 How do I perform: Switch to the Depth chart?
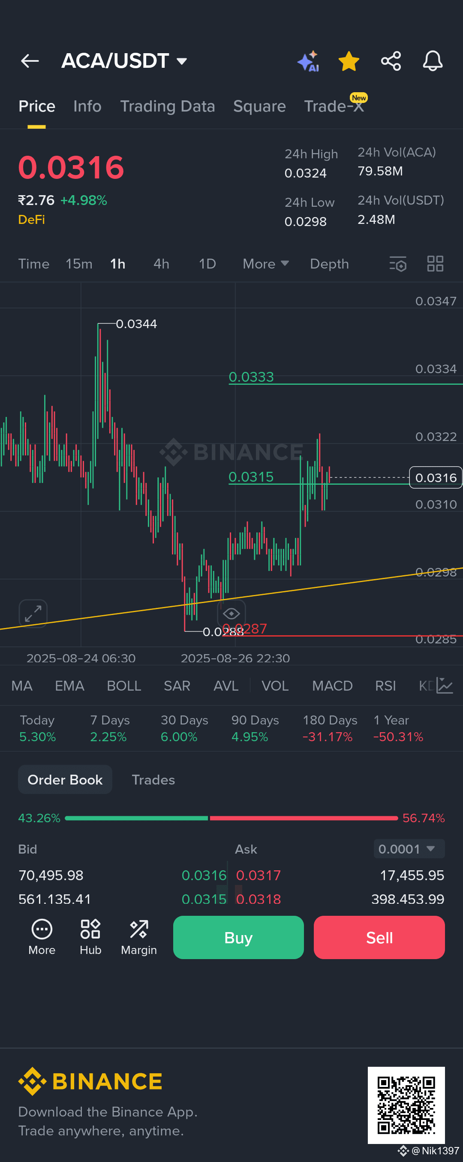click(x=330, y=264)
